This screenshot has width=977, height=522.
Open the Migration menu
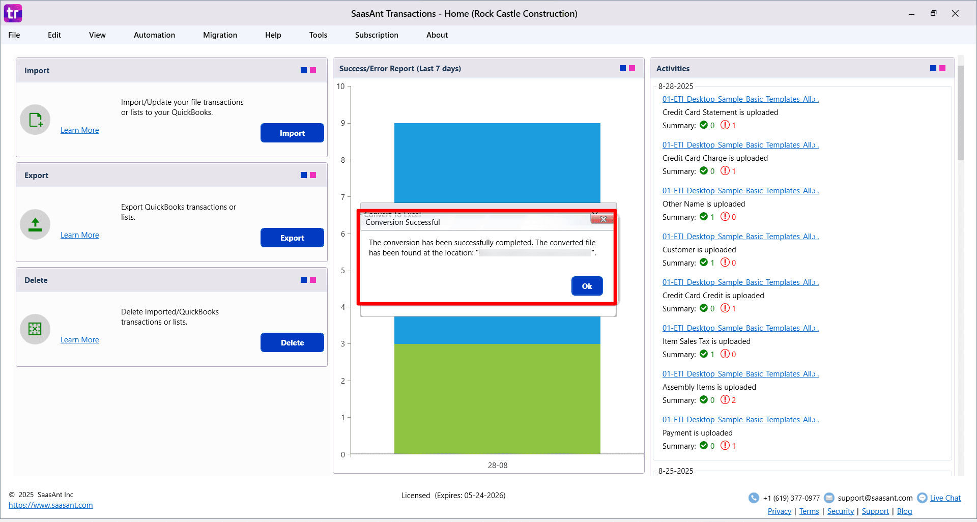coord(220,35)
